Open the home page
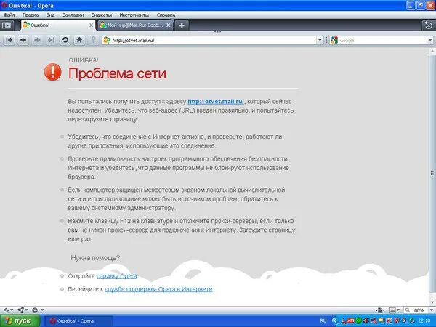Screen dimensions: 436x327 (79, 40)
